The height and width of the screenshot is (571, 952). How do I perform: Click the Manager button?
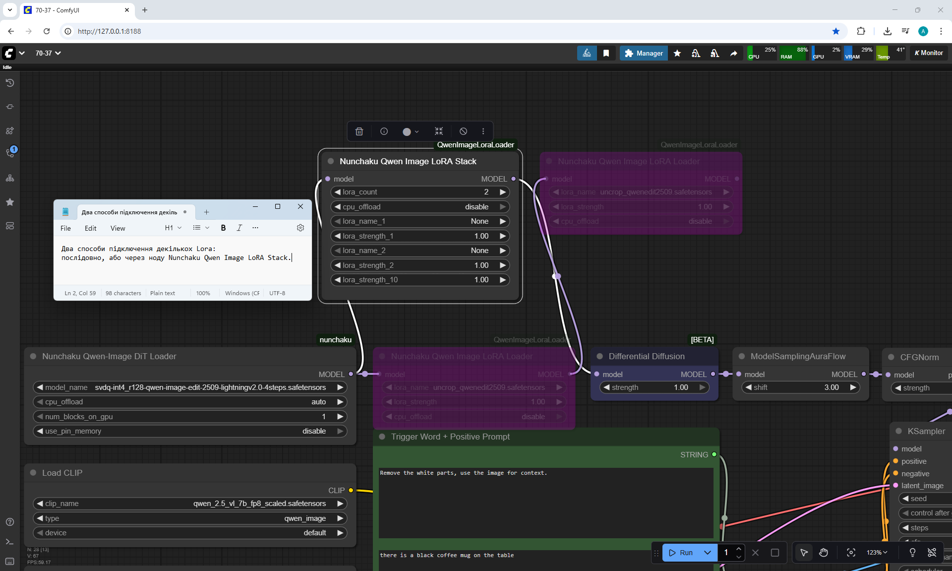coord(644,53)
